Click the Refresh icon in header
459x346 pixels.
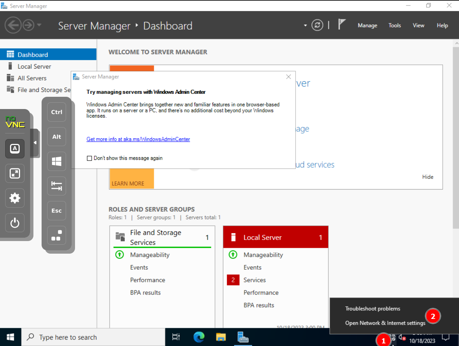point(317,25)
